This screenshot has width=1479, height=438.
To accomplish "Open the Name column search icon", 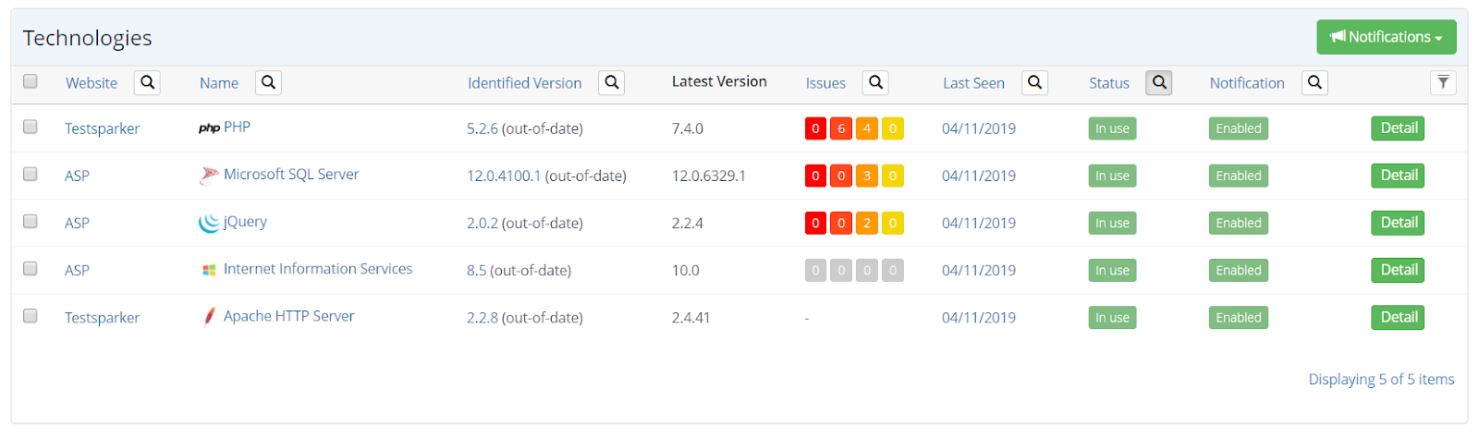I will [268, 82].
